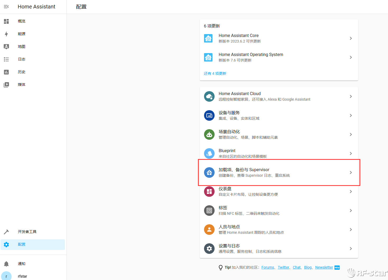Open the Twitter community link
This screenshot has width=388, height=280.
click(x=283, y=267)
